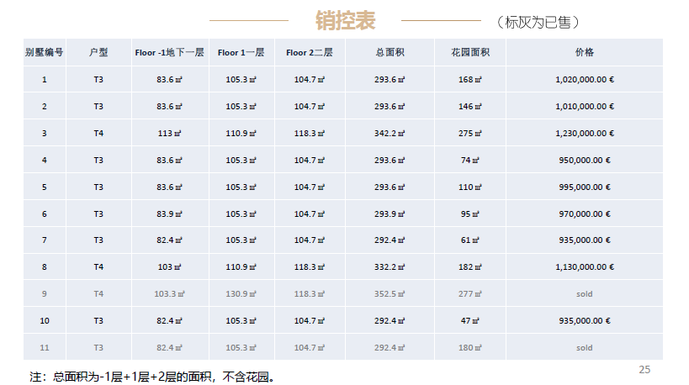Click basement area 83.9 ㎡ cell
Viewport: 689px width, 385px height.
170,214
